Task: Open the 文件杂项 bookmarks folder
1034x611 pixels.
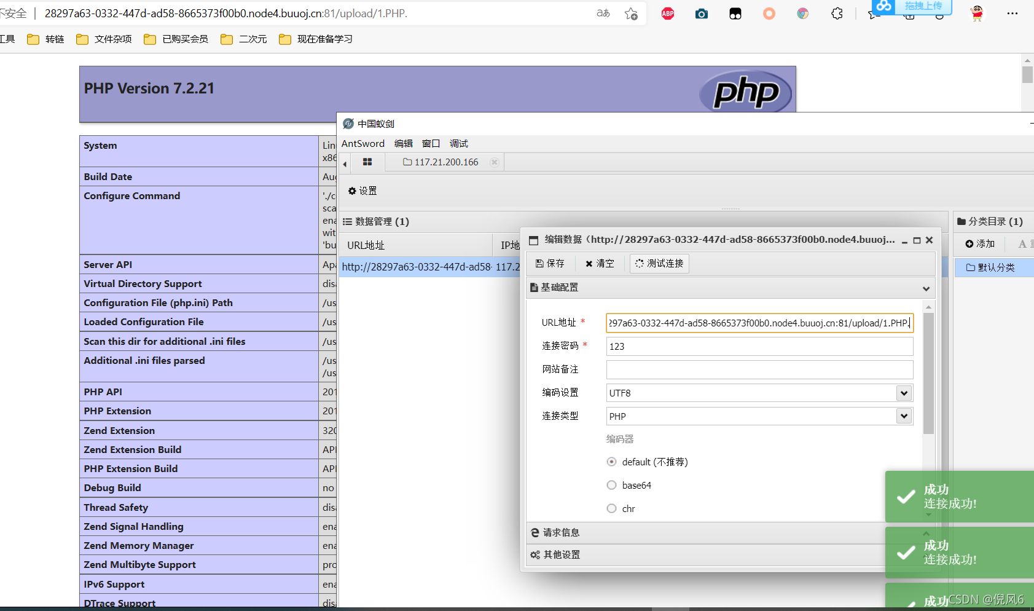Action: coord(104,39)
